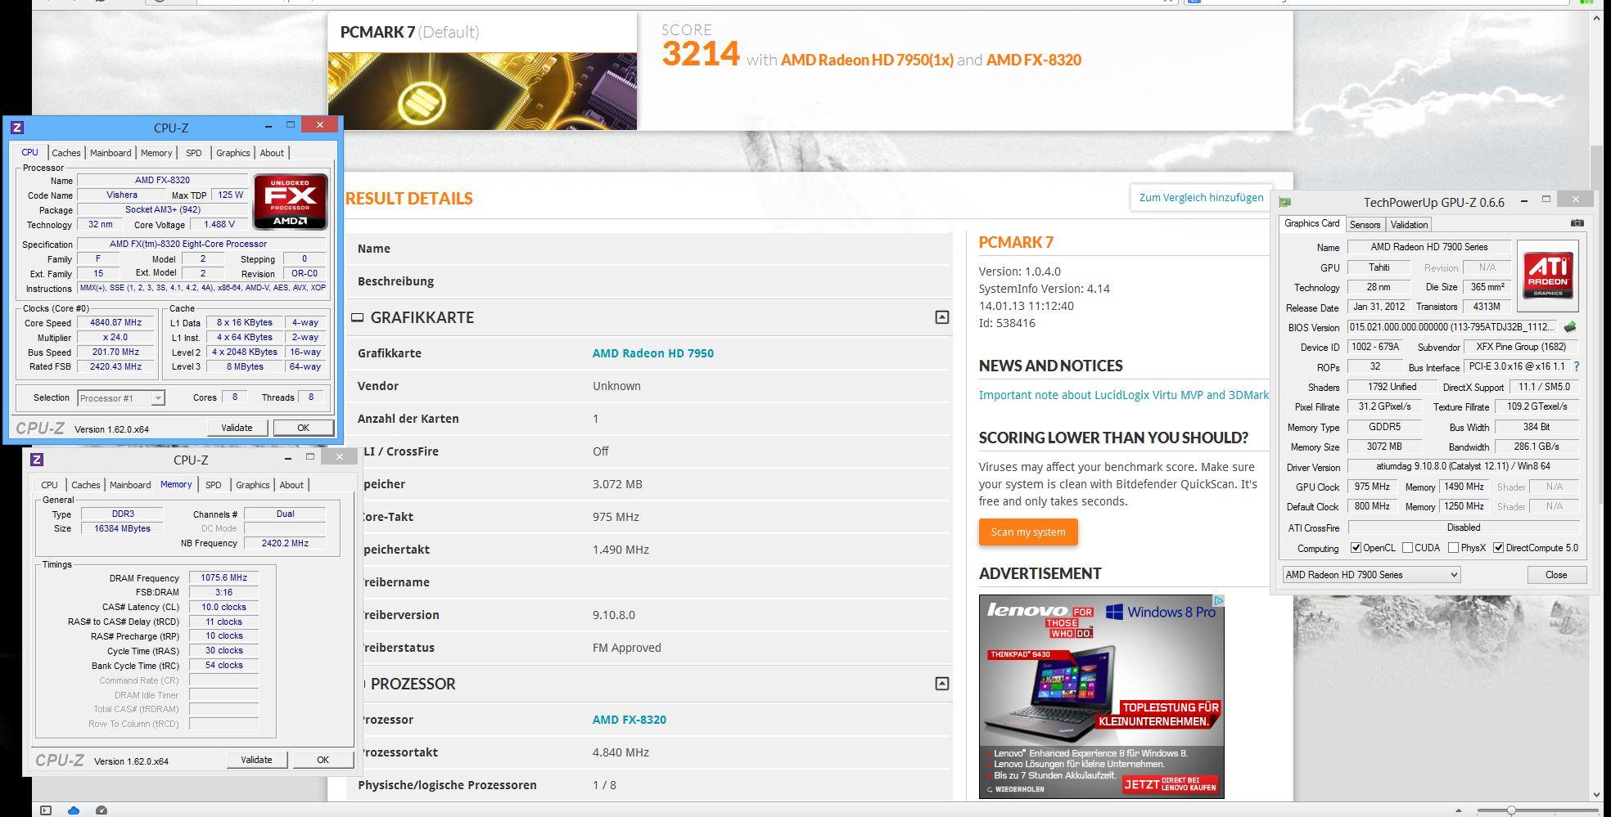The height and width of the screenshot is (817, 1611).
Task: Click the upper CPU-Z window's purple Z icon
Action: (17, 128)
